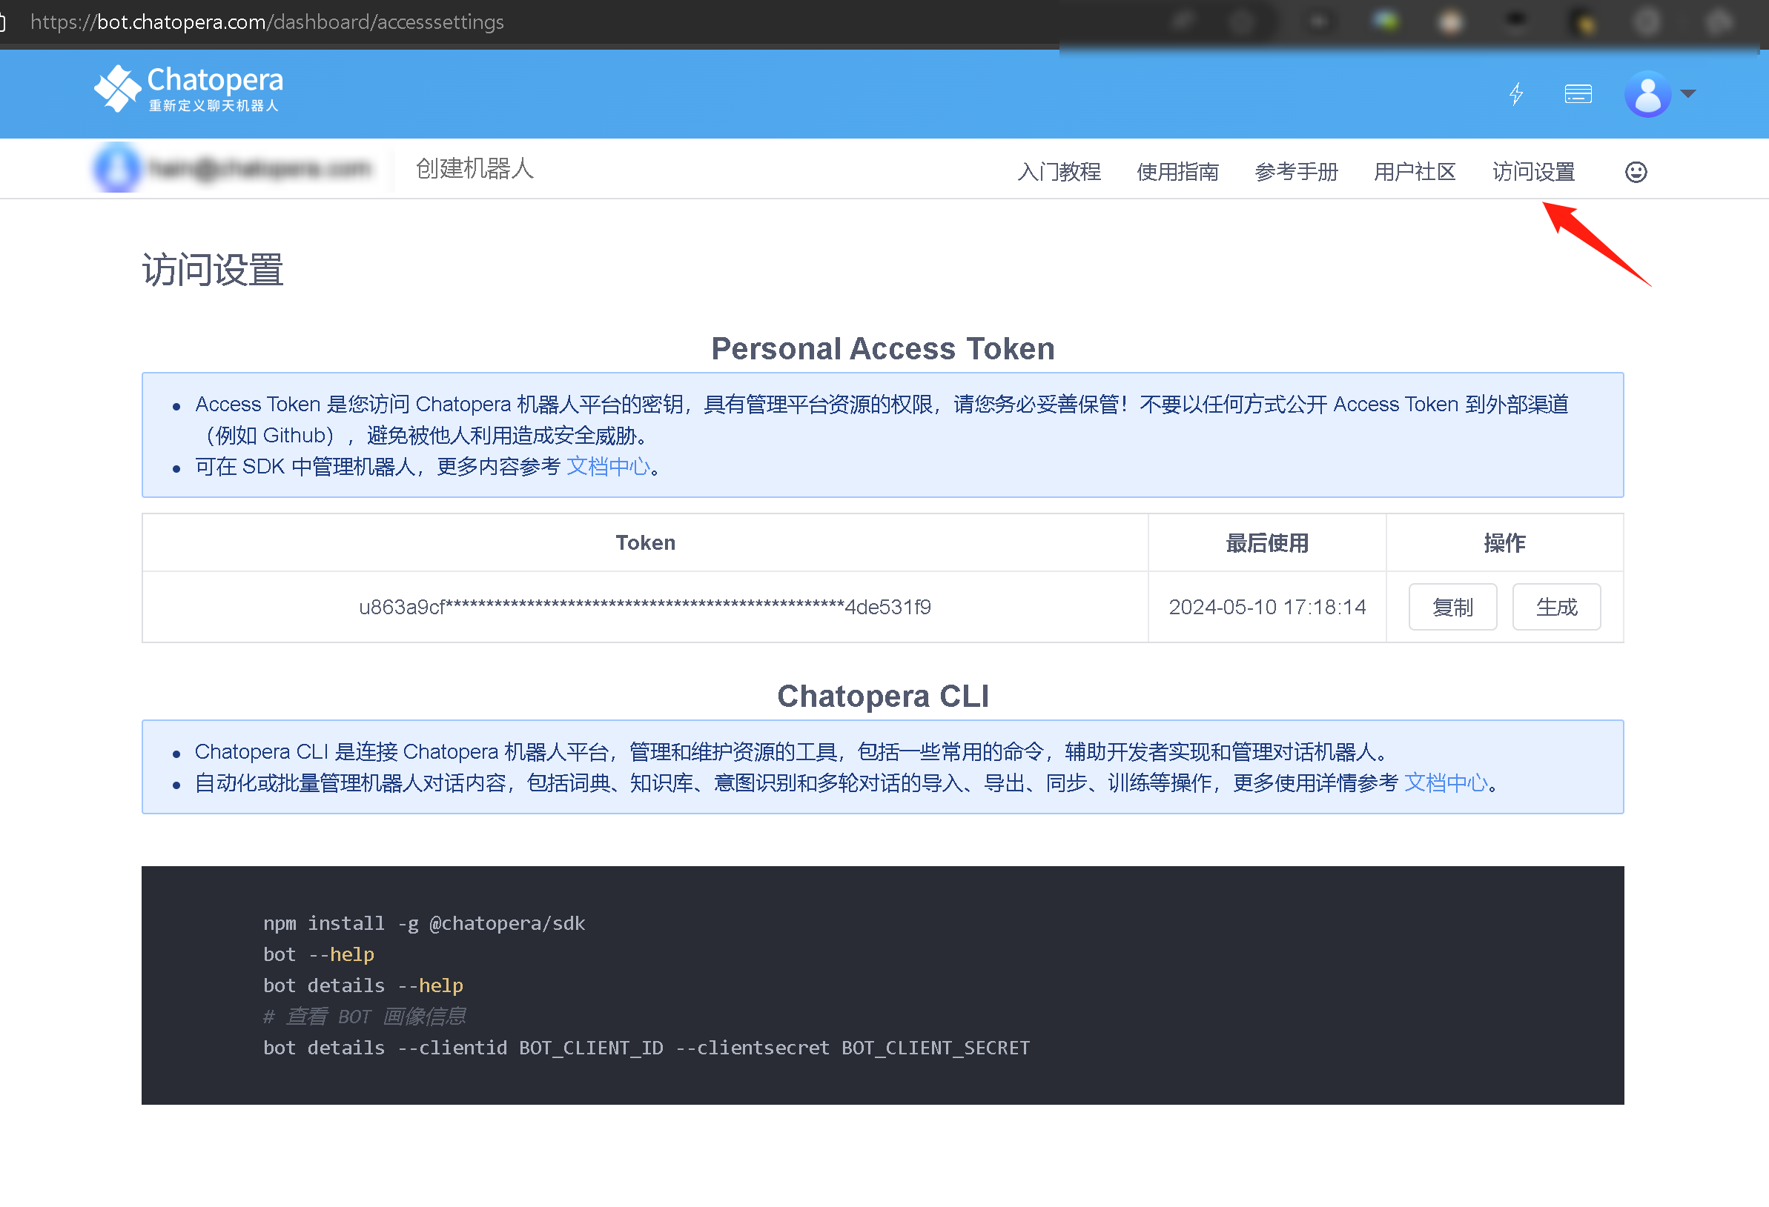Click the blurred profile avatar near the email
The height and width of the screenshot is (1207, 1769).
[116, 168]
